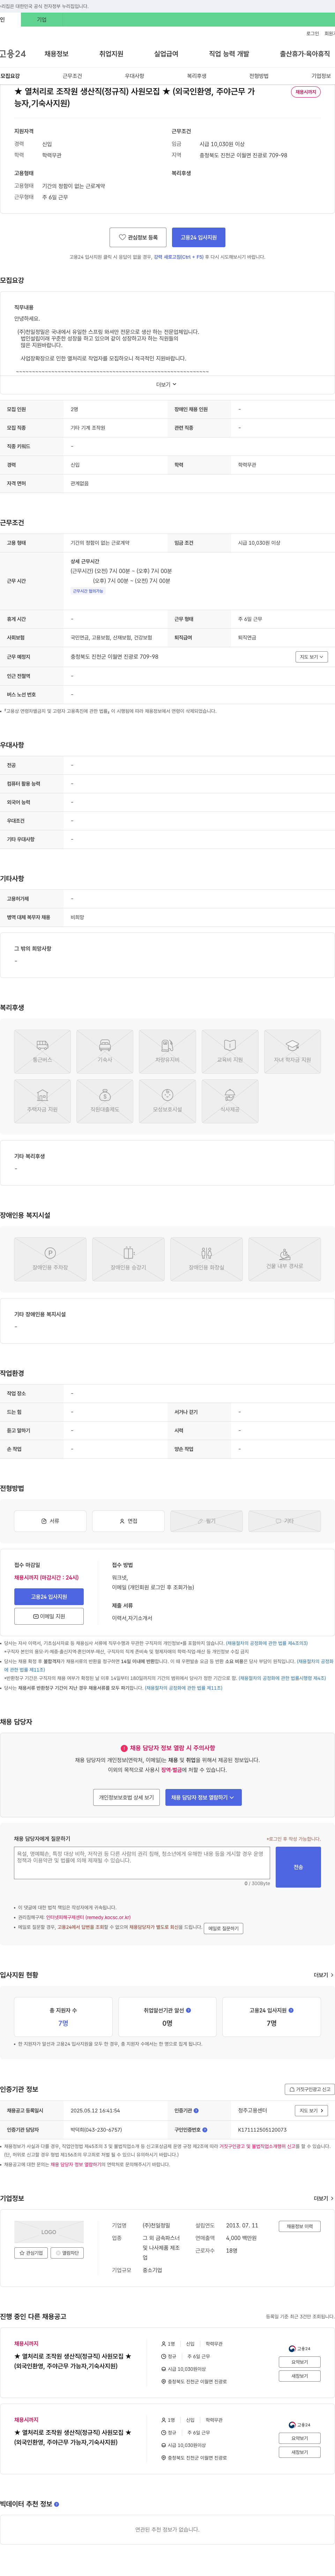Click the 근무시간 협의가능 tag
This screenshot has width=335, height=2576.
click(x=88, y=591)
